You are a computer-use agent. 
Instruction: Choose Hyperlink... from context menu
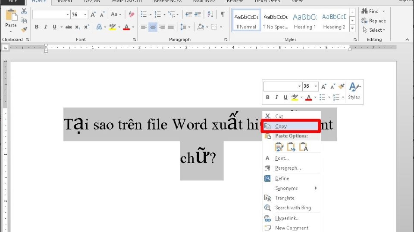292,218
